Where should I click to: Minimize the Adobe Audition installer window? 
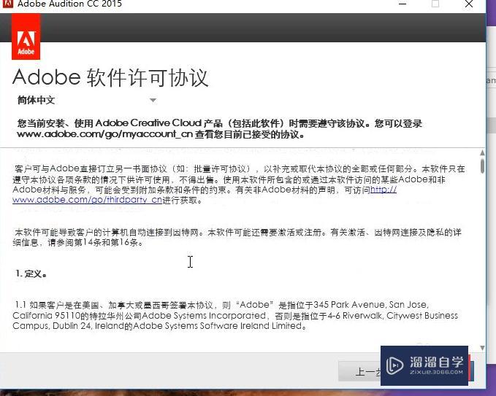(x=402, y=4)
